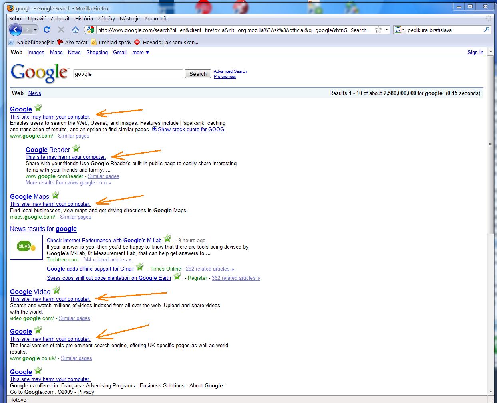The height and width of the screenshot is (403, 497).
Task: Go to the Home page icon
Action: pos(75,30)
